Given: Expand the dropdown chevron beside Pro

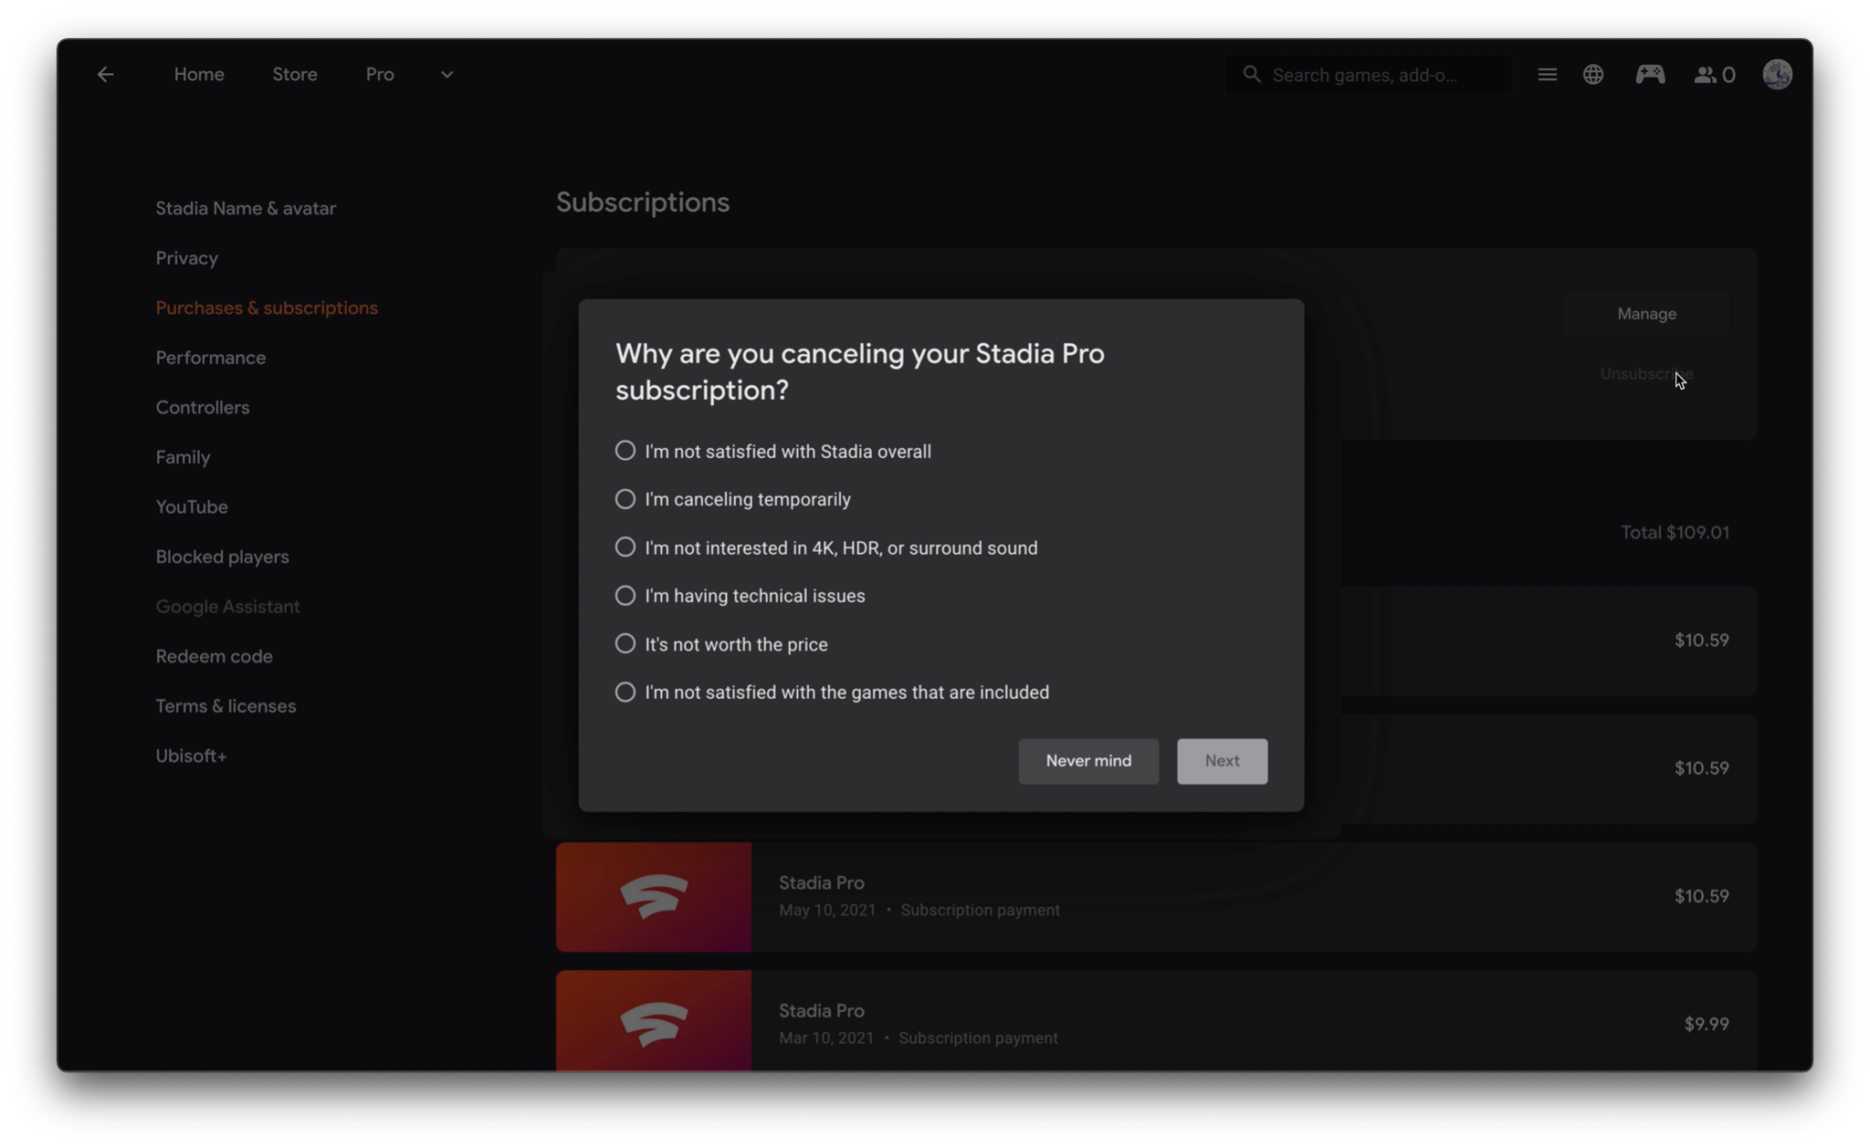Looking at the screenshot, I should [x=447, y=75].
